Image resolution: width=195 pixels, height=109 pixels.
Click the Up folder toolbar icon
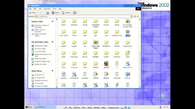pos(48,13)
